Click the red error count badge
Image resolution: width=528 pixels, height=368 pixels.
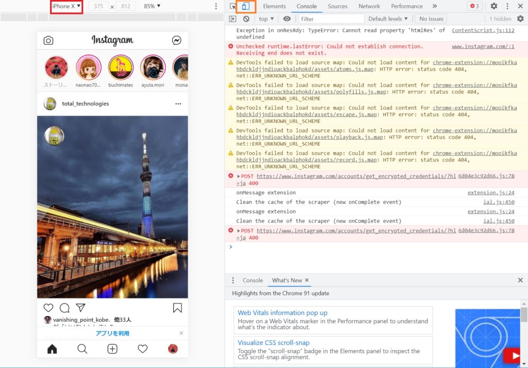click(474, 6)
